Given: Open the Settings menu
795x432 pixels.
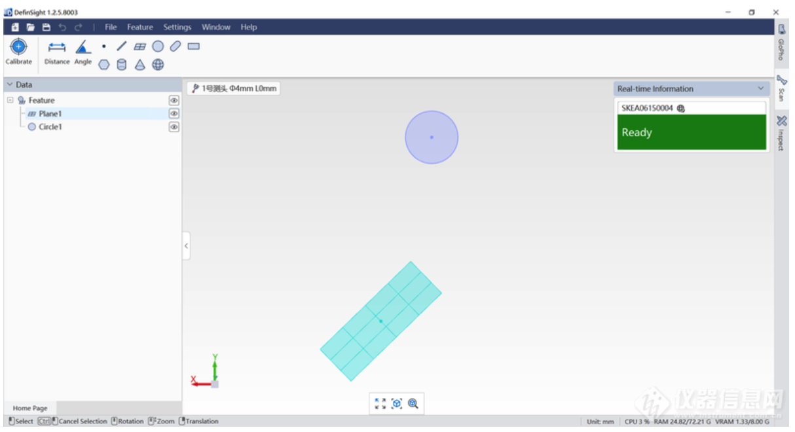Looking at the screenshot, I should click(177, 27).
